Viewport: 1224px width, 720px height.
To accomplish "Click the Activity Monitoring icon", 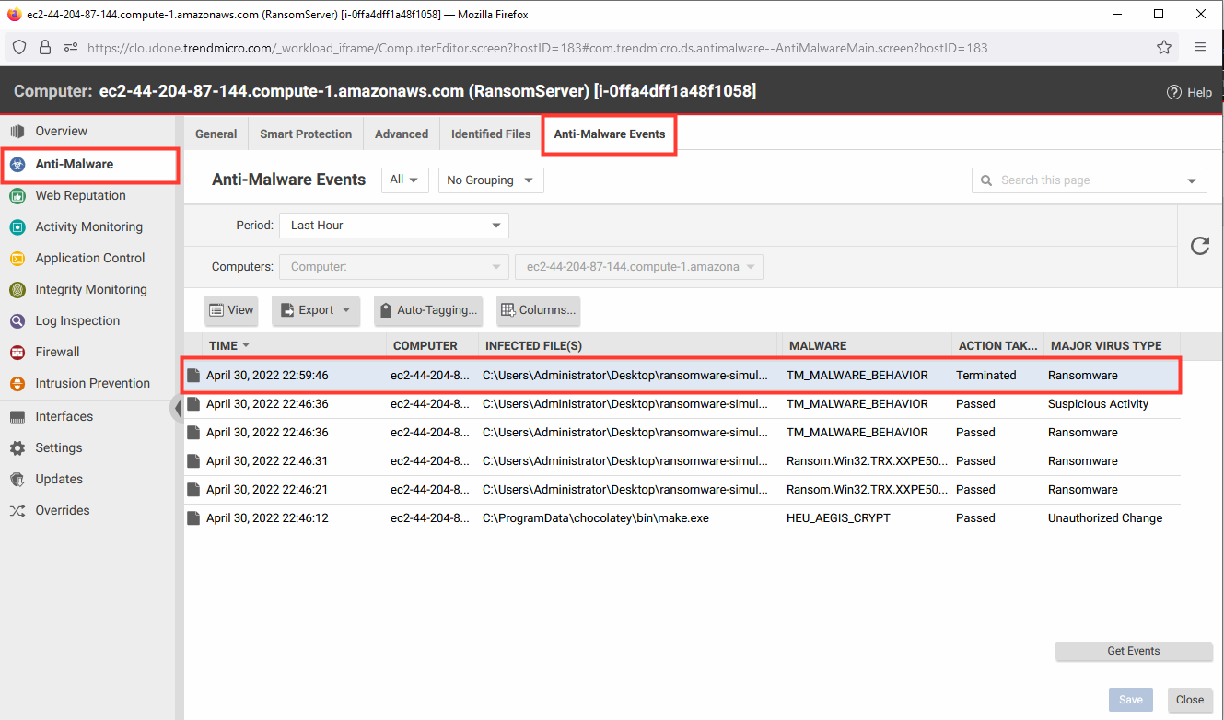I will 17,227.
